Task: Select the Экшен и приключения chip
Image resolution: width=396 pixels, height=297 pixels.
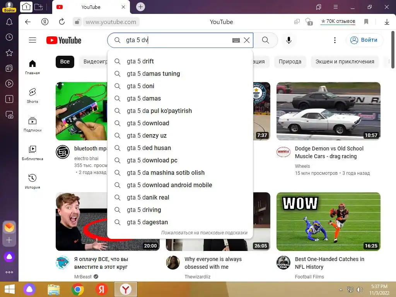Action: click(345, 61)
